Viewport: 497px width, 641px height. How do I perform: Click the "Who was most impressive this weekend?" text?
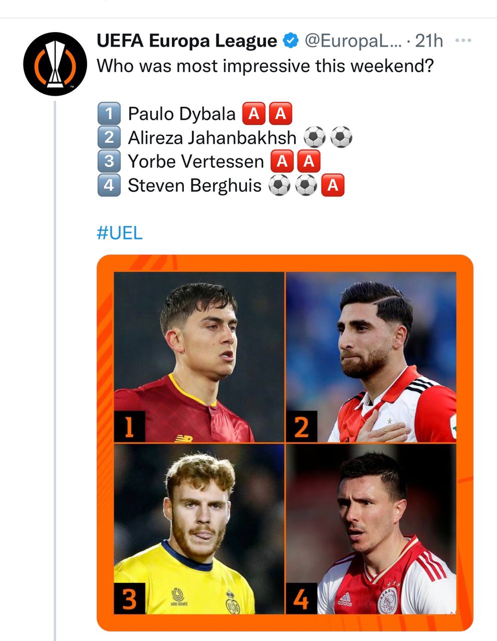tap(265, 66)
